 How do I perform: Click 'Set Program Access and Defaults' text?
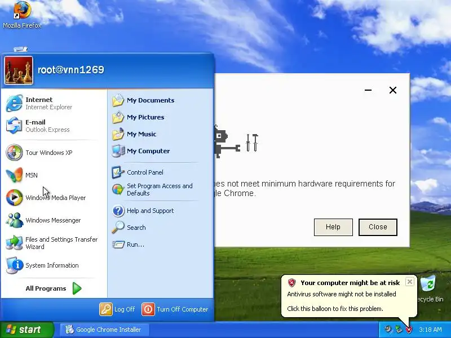(x=160, y=190)
